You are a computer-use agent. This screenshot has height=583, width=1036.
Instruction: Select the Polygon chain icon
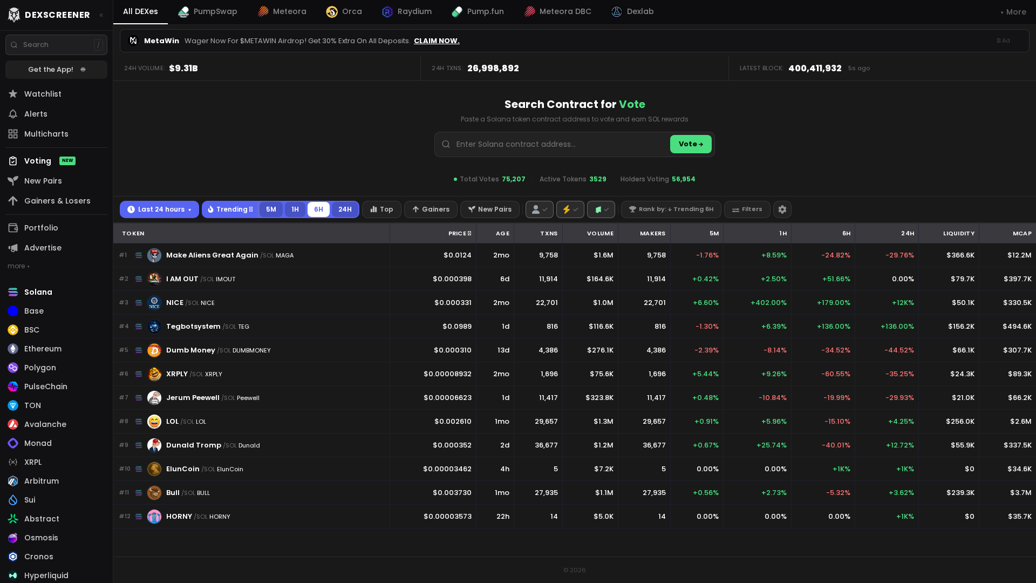tap(13, 368)
